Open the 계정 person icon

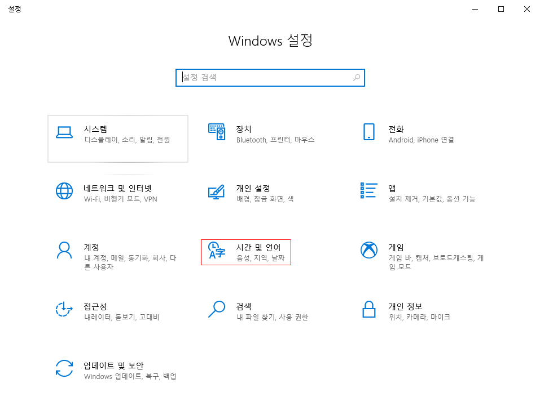pos(64,250)
